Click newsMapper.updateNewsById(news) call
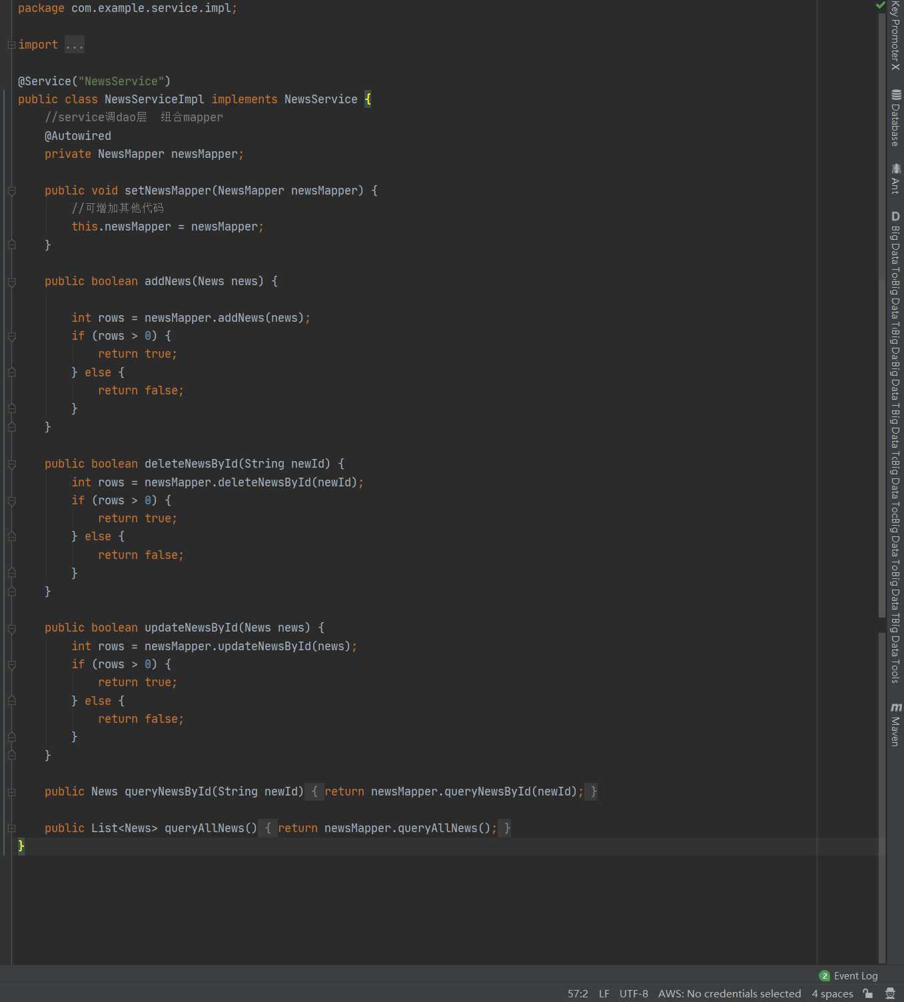Screen dimensions: 904x1002 tap(248, 646)
